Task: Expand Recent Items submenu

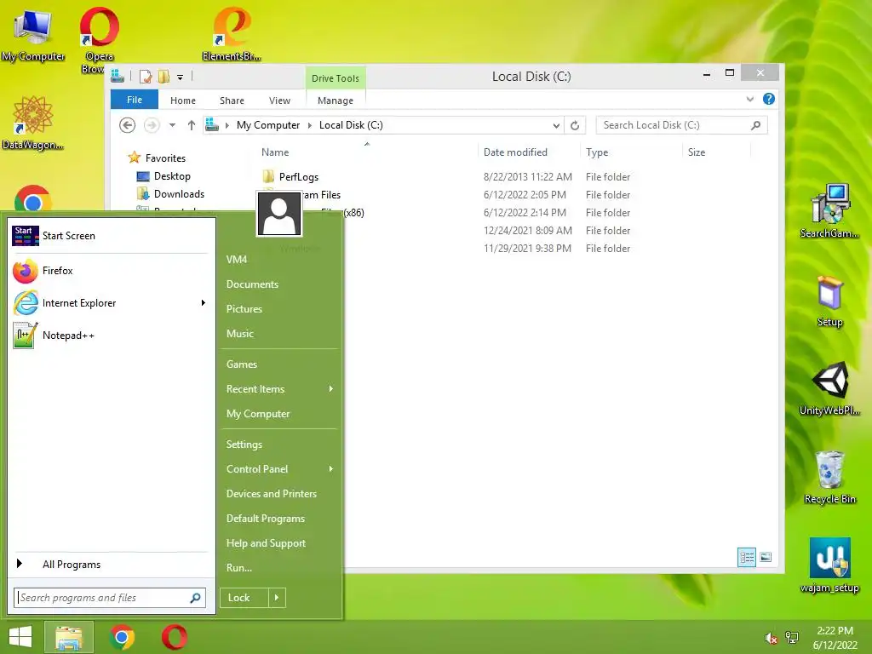Action: click(331, 388)
